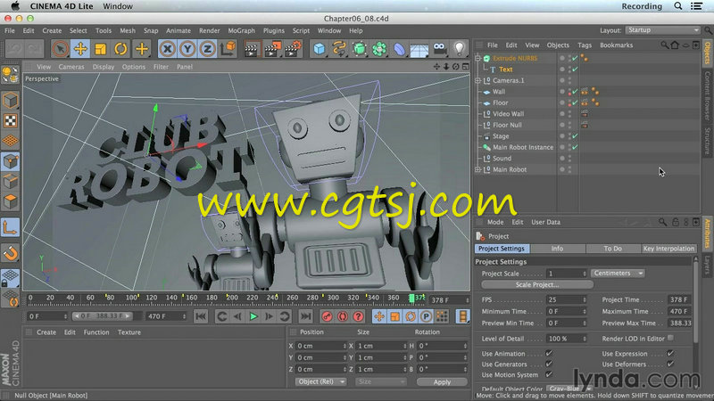
Task: Open Object Manager Bookmarks menu
Action: [x=616, y=45]
